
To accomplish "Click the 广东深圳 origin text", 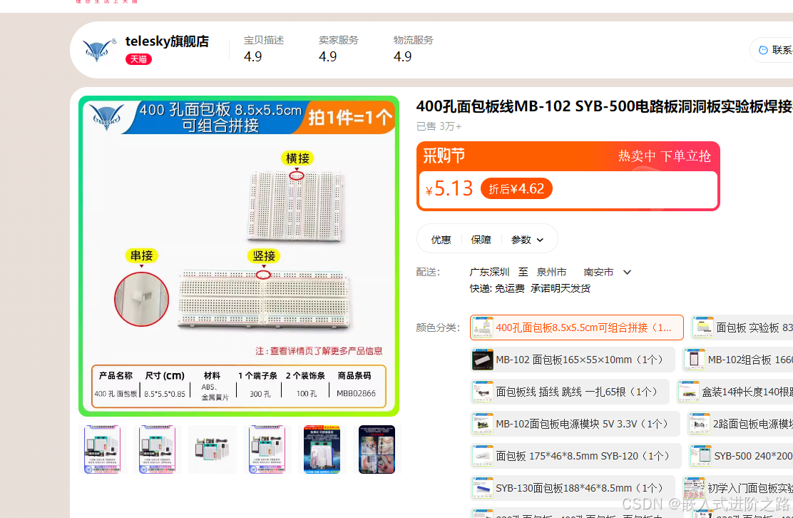I will tap(489, 272).
